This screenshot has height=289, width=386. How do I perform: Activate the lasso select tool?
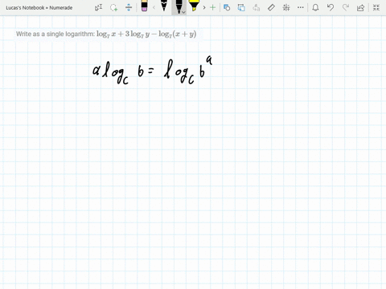pos(113,7)
